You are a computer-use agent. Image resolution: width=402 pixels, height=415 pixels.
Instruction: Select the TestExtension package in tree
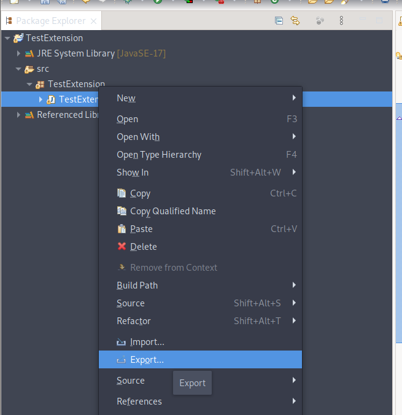pos(75,84)
